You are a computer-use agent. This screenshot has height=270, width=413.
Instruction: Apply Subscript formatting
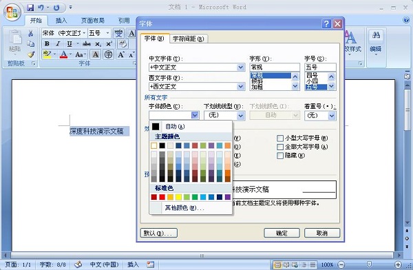tap(98, 44)
